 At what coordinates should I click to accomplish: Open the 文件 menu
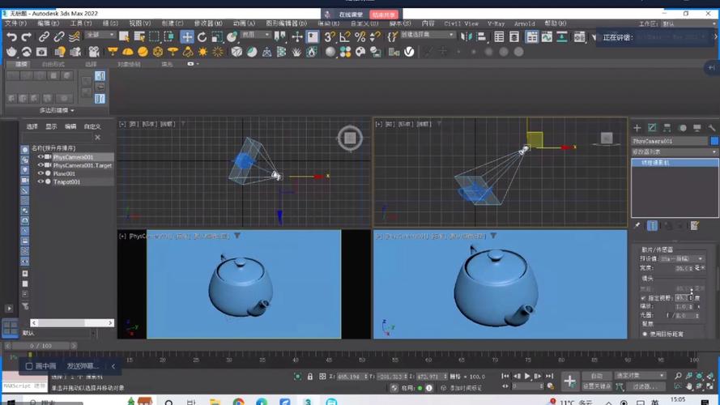pos(15,23)
